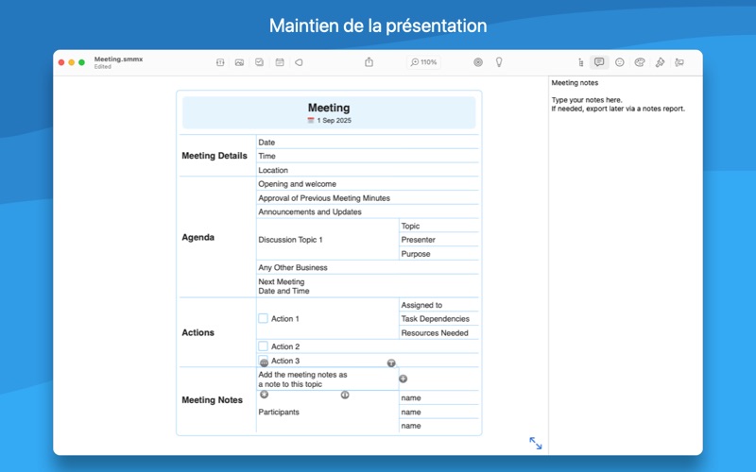Click the star handle below the selected topic

click(x=264, y=395)
